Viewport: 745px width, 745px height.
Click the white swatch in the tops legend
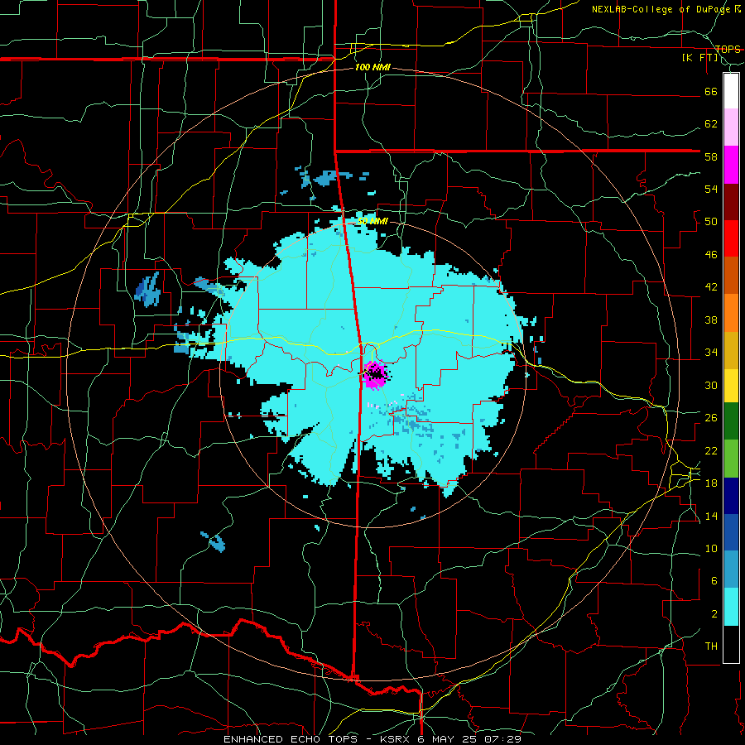point(731,91)
